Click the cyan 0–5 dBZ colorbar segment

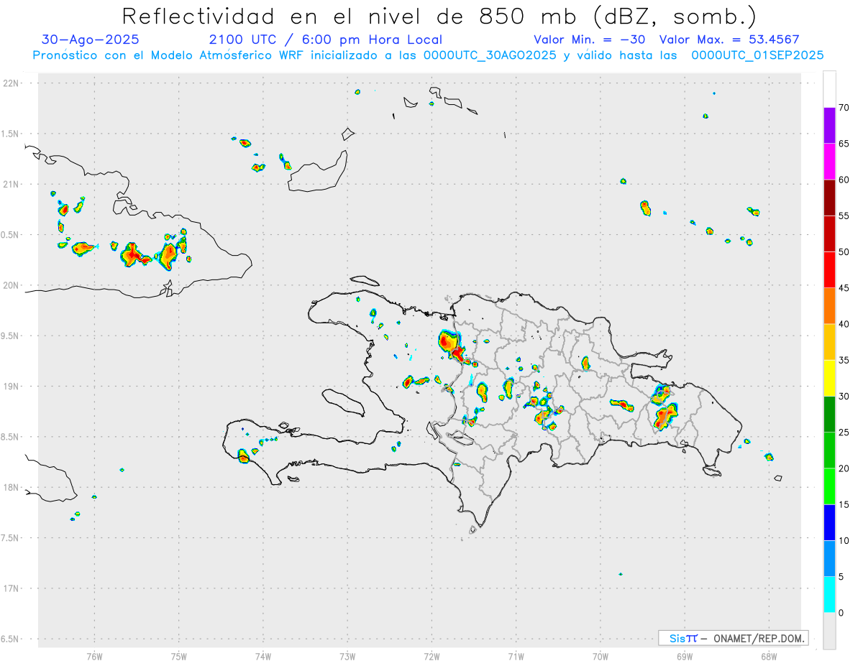(x=829, y=595)
